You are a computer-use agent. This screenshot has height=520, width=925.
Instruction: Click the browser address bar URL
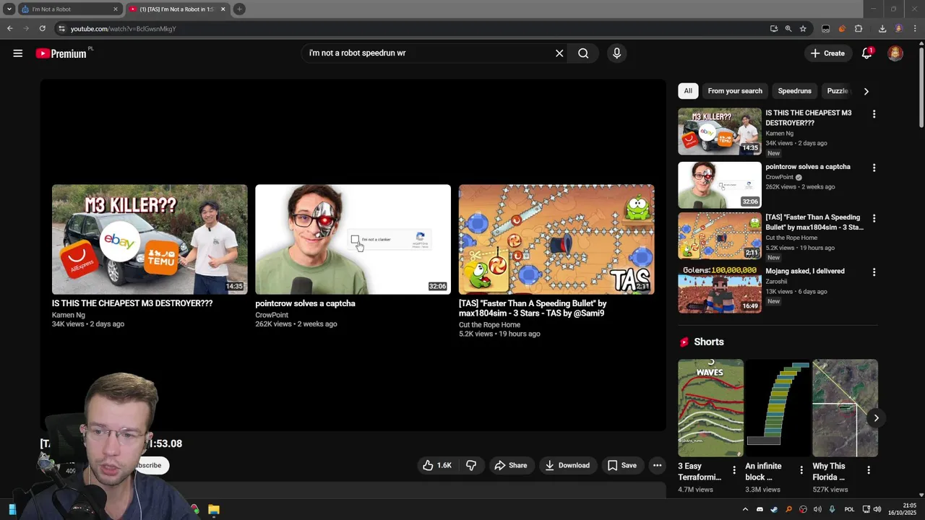point(123,29)
